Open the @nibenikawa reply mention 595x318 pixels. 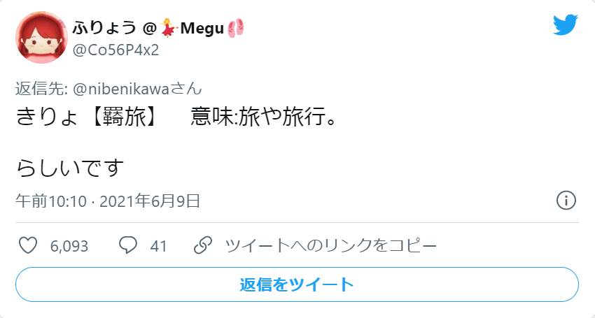[137, 89]
